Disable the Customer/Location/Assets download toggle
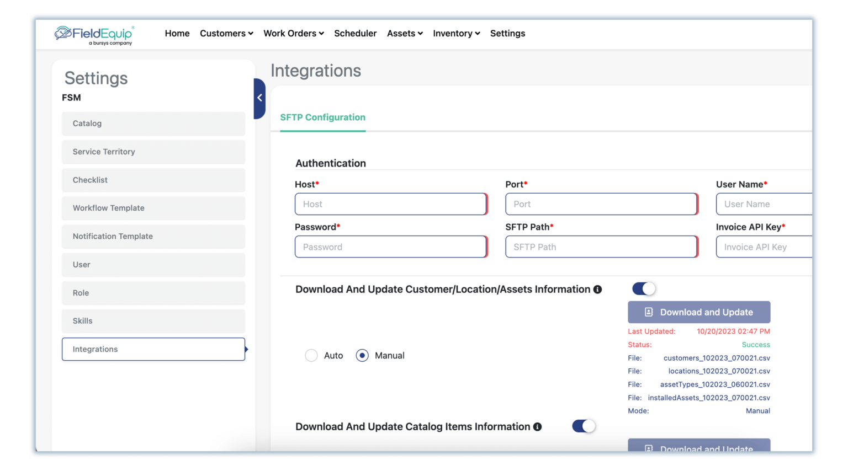The height and width of the screenshot is (471, 848). (x=644, y=288)
